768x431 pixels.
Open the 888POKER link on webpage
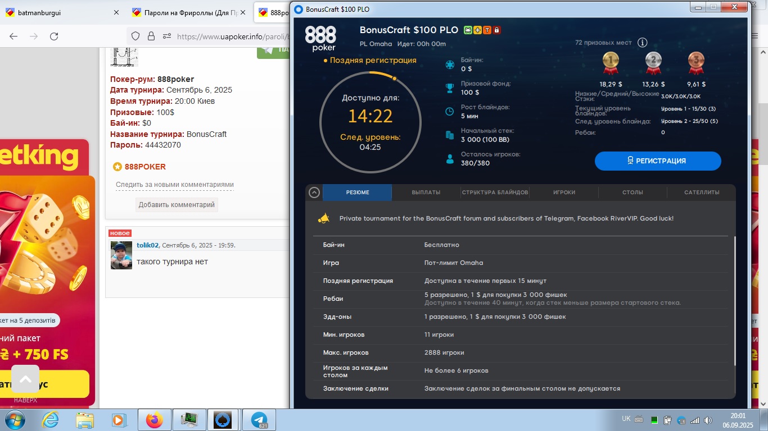click(x=145, y=167)
